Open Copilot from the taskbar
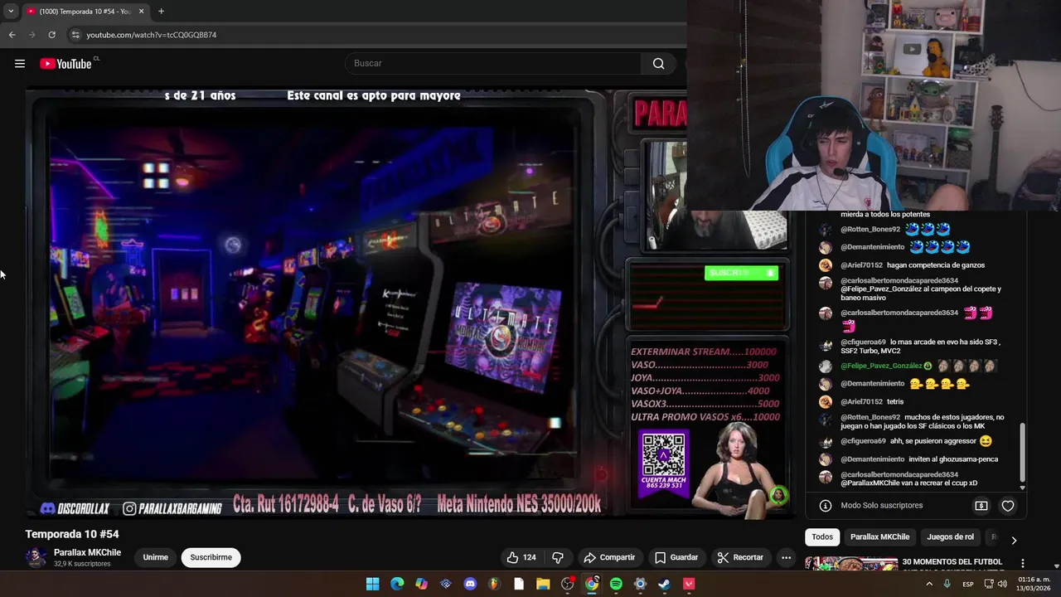Viewport: 1061px width, 597px height. click(x=421, y=584)
